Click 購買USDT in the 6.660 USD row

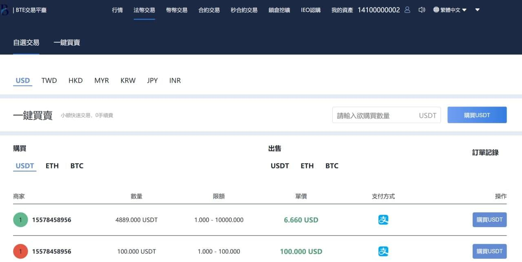(489, 220)
